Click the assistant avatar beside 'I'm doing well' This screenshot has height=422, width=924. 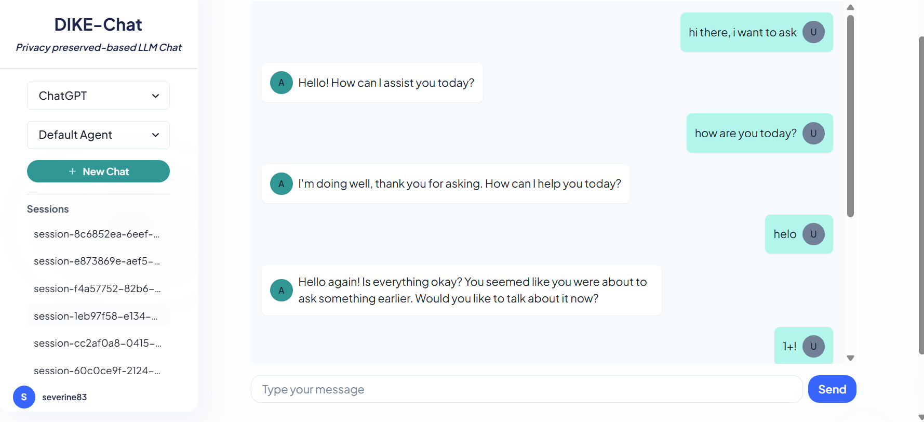pyautogui.click(x=282, y=184)
